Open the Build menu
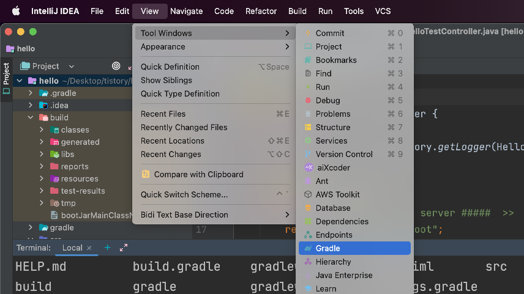524x294 pixels. [298, 11]
